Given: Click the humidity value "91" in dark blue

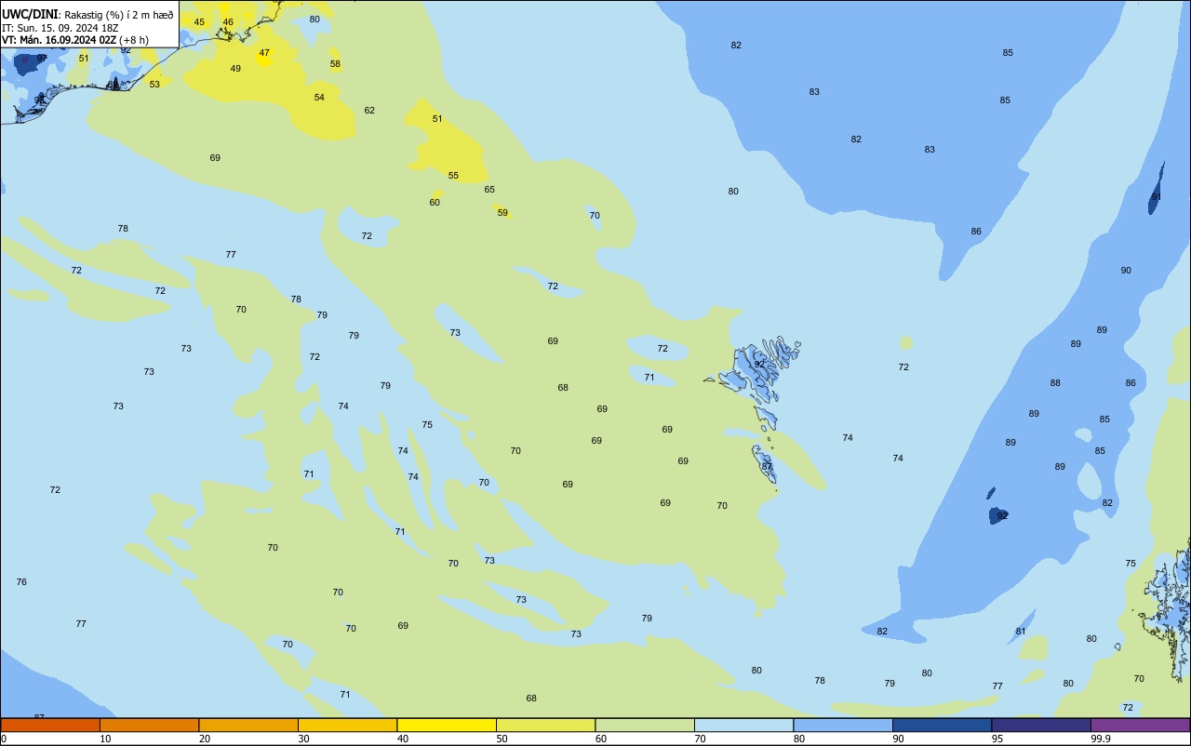Looking at the screenshot, I should click(1156, 197).
